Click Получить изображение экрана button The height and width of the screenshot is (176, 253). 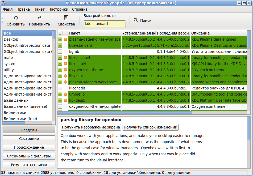(91, 127)
